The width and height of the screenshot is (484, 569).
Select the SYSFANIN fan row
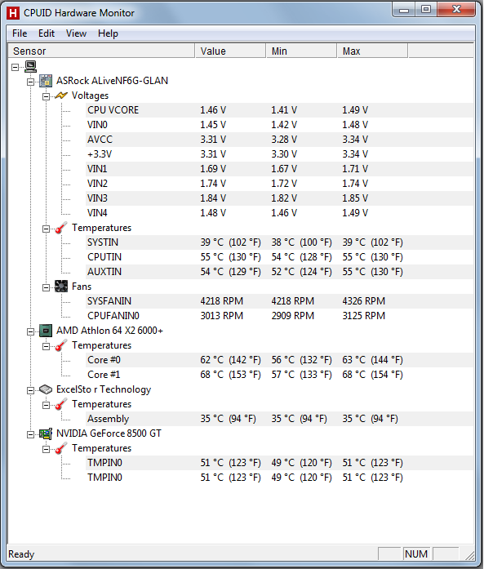[279, 301]
